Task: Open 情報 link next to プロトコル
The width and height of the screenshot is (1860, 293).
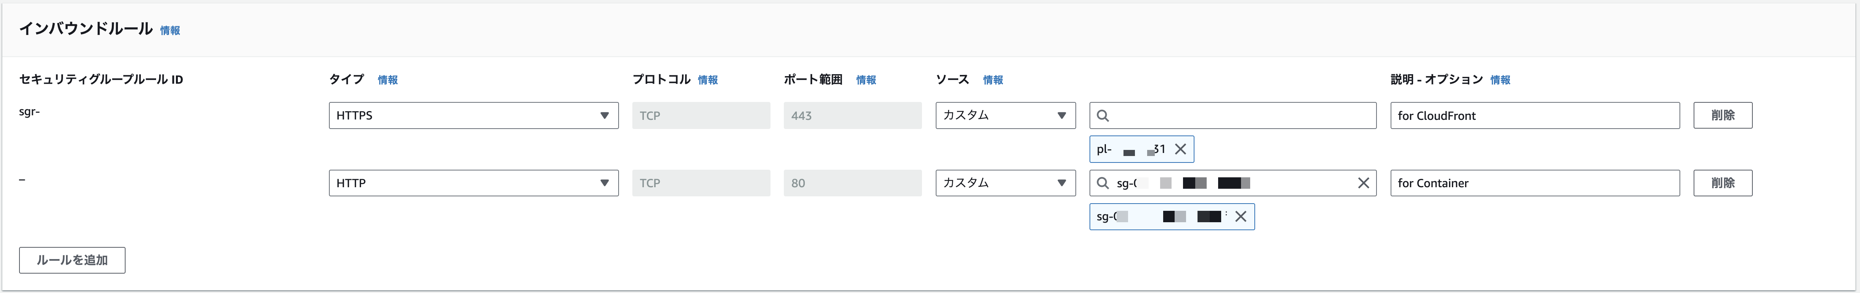Action: [708, 80]
